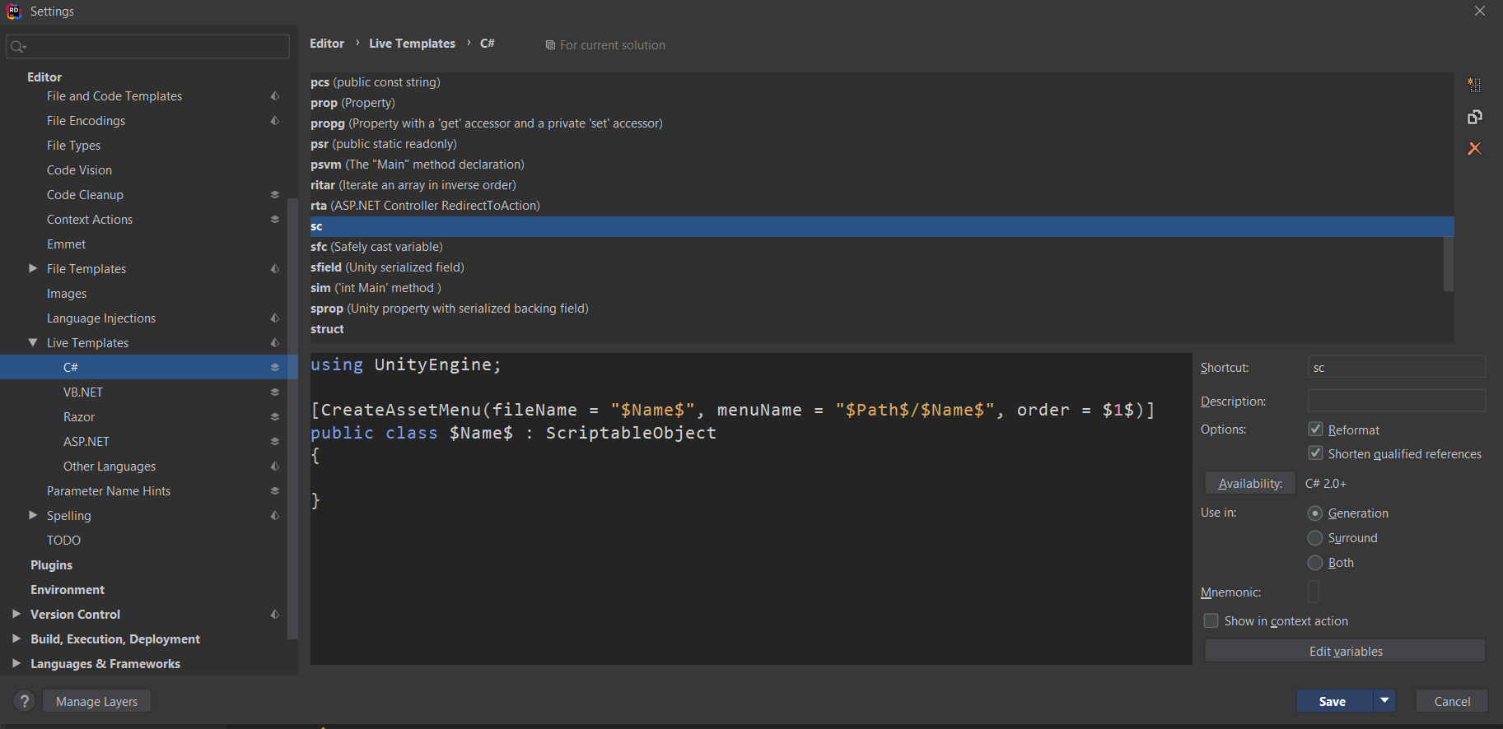
Task: Open the Environment settings section
Action: [68, 590]
